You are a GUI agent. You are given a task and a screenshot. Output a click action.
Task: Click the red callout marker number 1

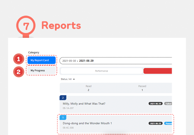(19, 59)
